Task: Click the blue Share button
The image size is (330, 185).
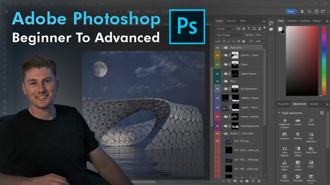Action: (x=291, y=12)
